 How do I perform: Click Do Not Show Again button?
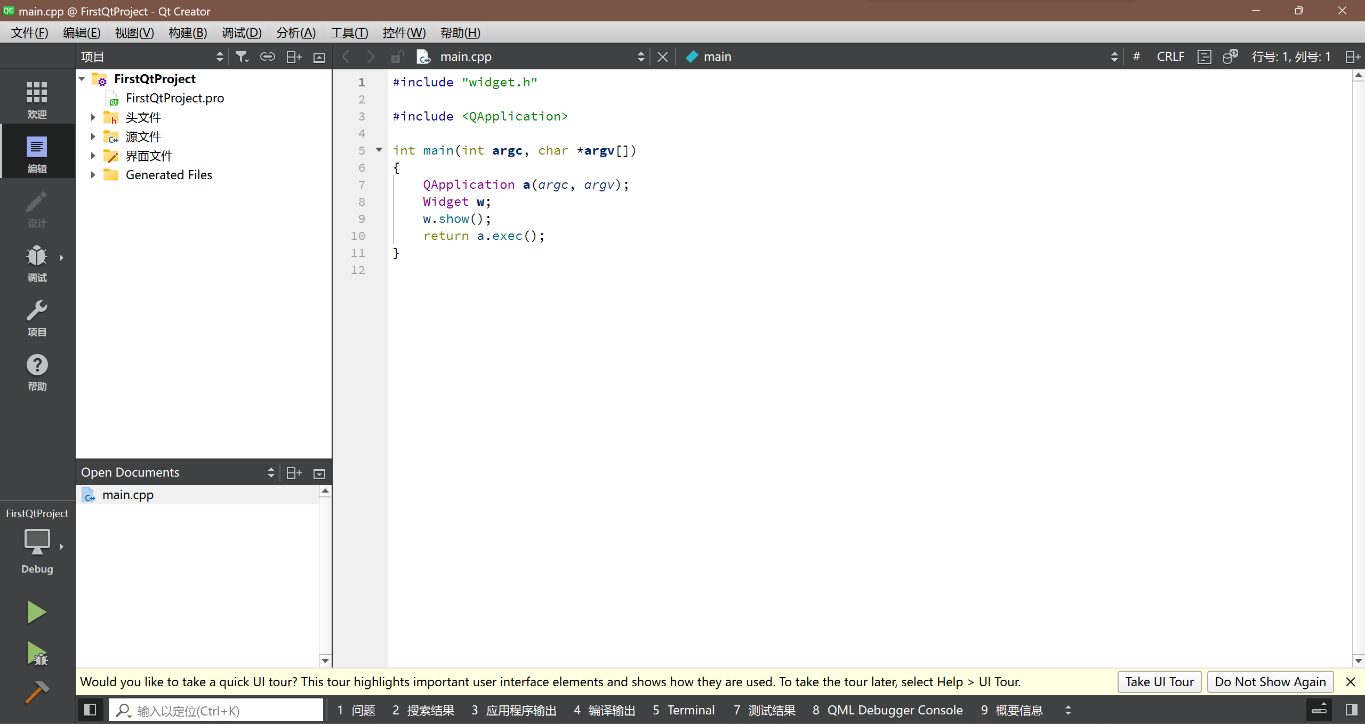coord(1270,681)
